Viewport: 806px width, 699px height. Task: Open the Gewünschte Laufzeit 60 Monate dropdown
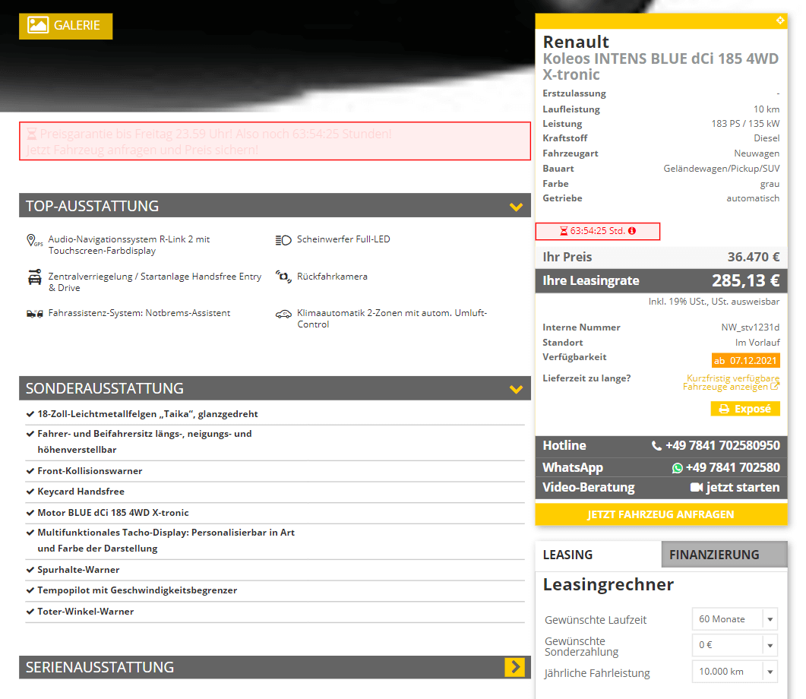tap(735, 619)
